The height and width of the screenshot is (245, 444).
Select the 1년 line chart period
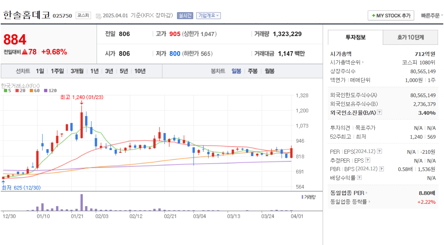[x=94, y=71]
